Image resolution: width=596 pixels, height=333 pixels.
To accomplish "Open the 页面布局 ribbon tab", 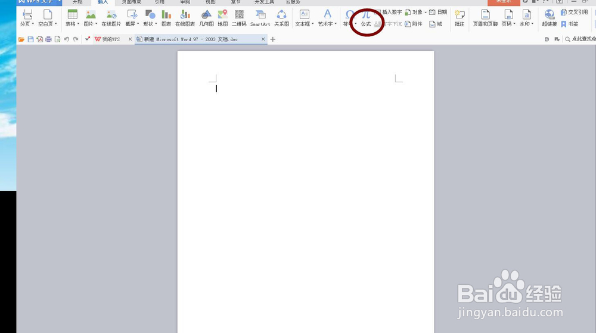I will pyautogui.click(x=132, y=2).
